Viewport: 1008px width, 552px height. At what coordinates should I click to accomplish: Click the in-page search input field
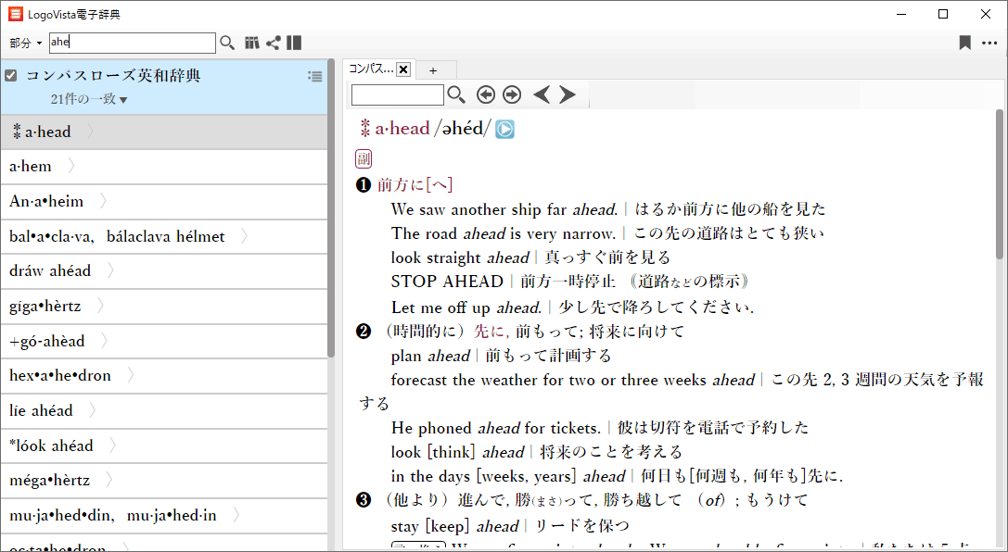point(397,94)
